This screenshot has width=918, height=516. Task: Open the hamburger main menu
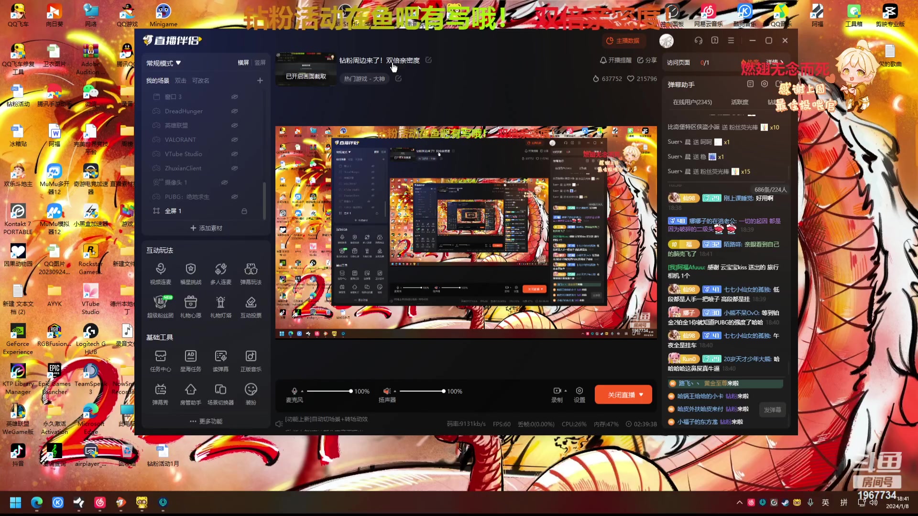pyautogui.click(x=731, y=41)
